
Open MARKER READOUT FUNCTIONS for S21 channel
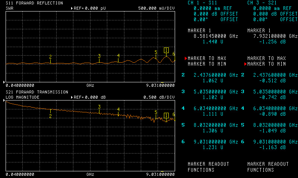268,167
